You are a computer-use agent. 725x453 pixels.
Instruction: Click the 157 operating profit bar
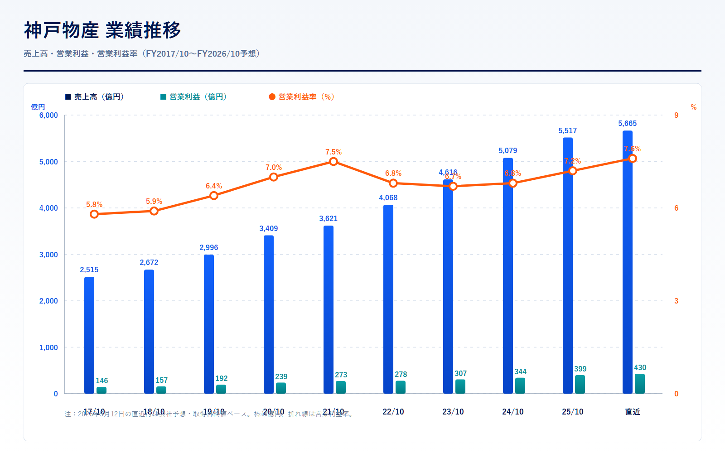[x=161, y=390]
